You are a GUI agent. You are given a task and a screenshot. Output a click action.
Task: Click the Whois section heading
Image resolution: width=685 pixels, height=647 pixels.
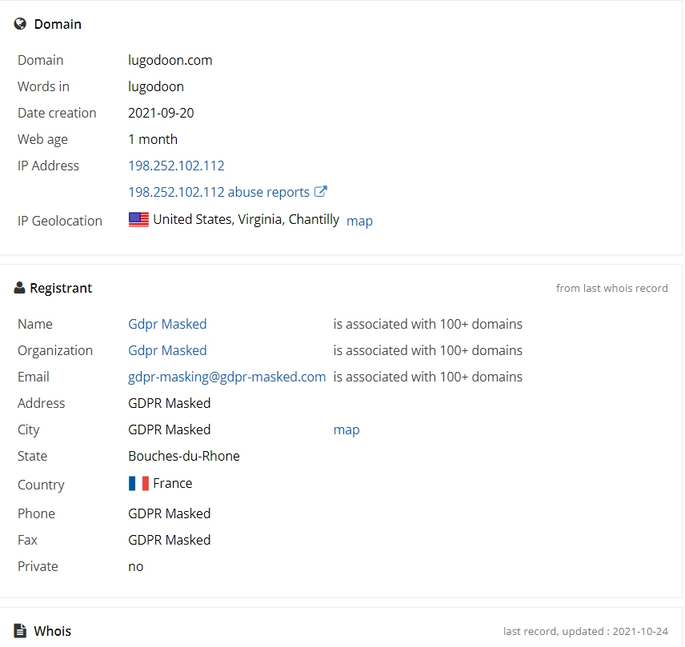coord(53,631)
